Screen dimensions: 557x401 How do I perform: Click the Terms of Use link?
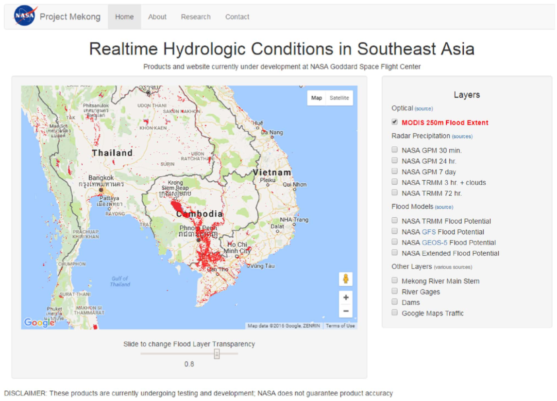coord(340,326)
